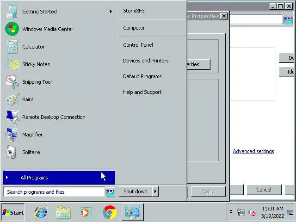Click the Search programs and files box
296x222 pixels.
click(x=54, y=192)
